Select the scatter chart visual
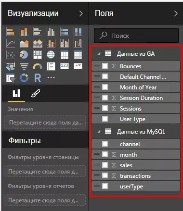The height and width of the screenshot is (211, 183). 11,55
